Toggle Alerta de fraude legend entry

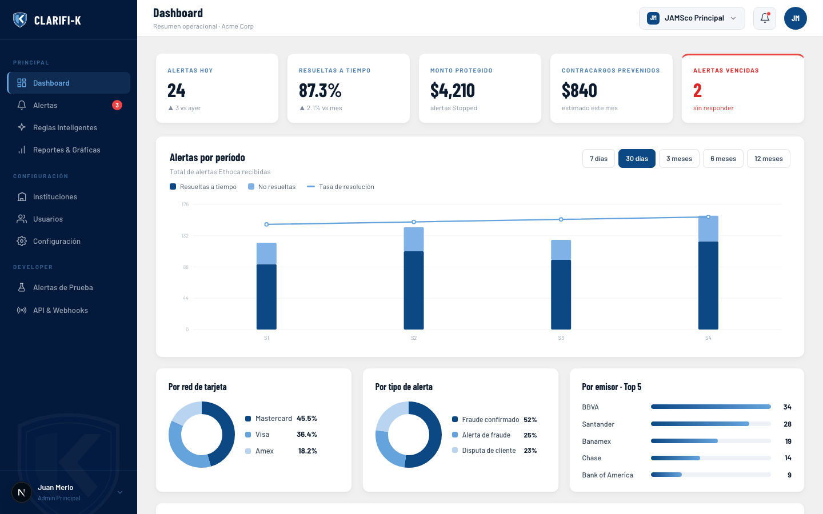(x=494, y=435)
